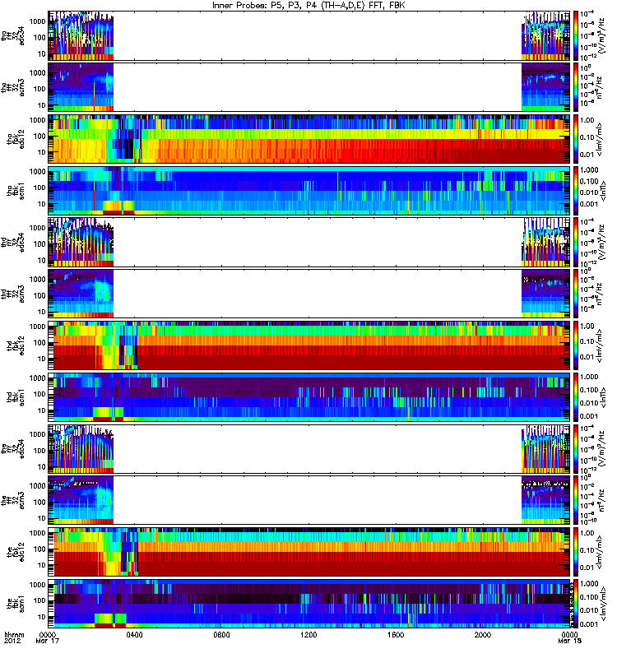
Task: Select the thd fbk scm1 spectrogram panel
Action: [x=309, y=397]
